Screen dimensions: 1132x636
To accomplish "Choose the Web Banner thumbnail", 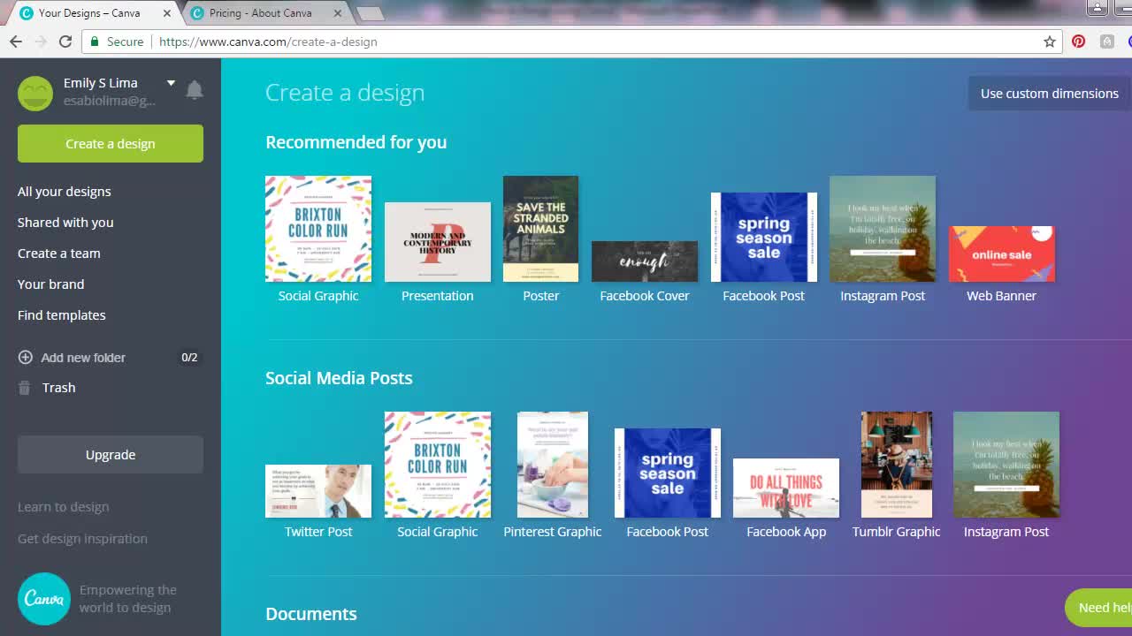I will [1002, 254].
